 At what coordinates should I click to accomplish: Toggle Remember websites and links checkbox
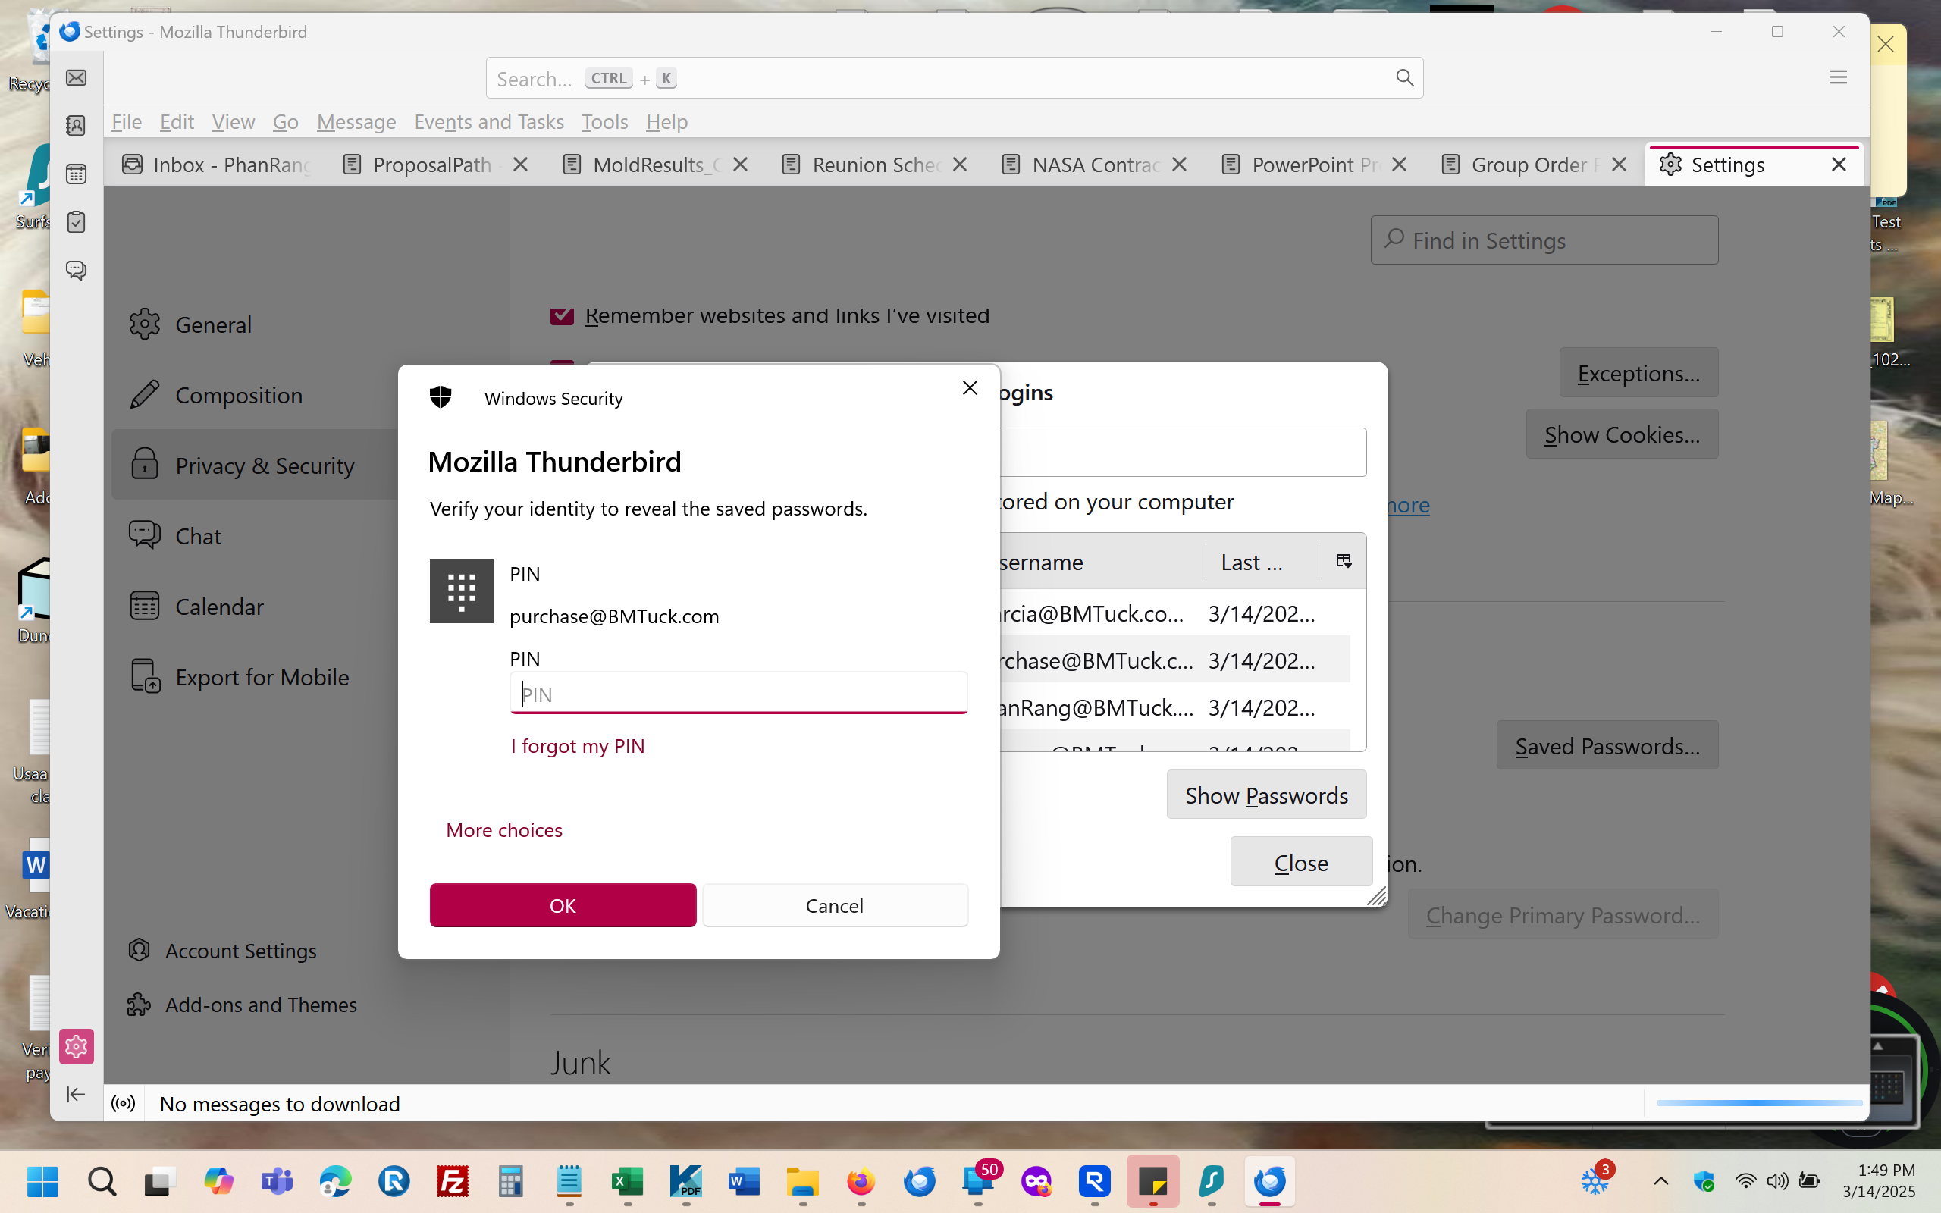point(563,315)
